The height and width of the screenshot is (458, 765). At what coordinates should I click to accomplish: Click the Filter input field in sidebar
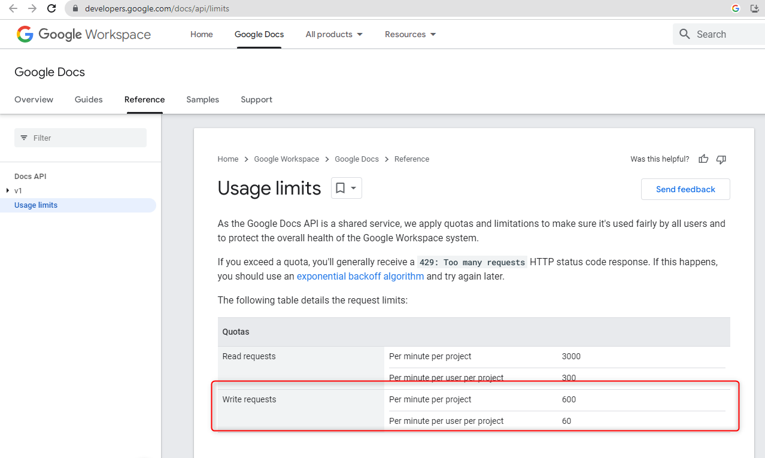[80, 138]
